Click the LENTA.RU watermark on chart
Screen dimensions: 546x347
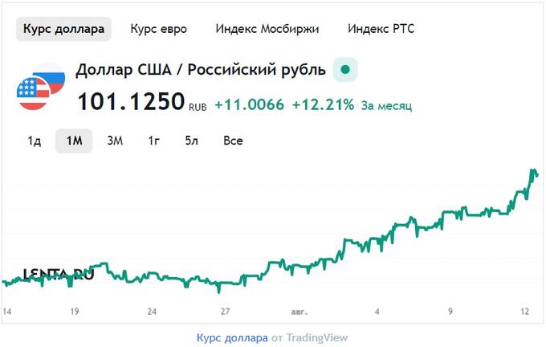59,275
